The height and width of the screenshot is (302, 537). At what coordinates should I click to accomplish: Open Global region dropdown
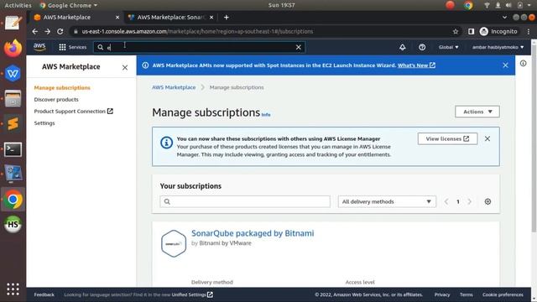(x=448, y=47)
